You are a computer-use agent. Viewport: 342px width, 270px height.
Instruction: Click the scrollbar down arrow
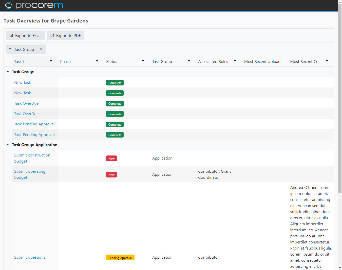340,268
